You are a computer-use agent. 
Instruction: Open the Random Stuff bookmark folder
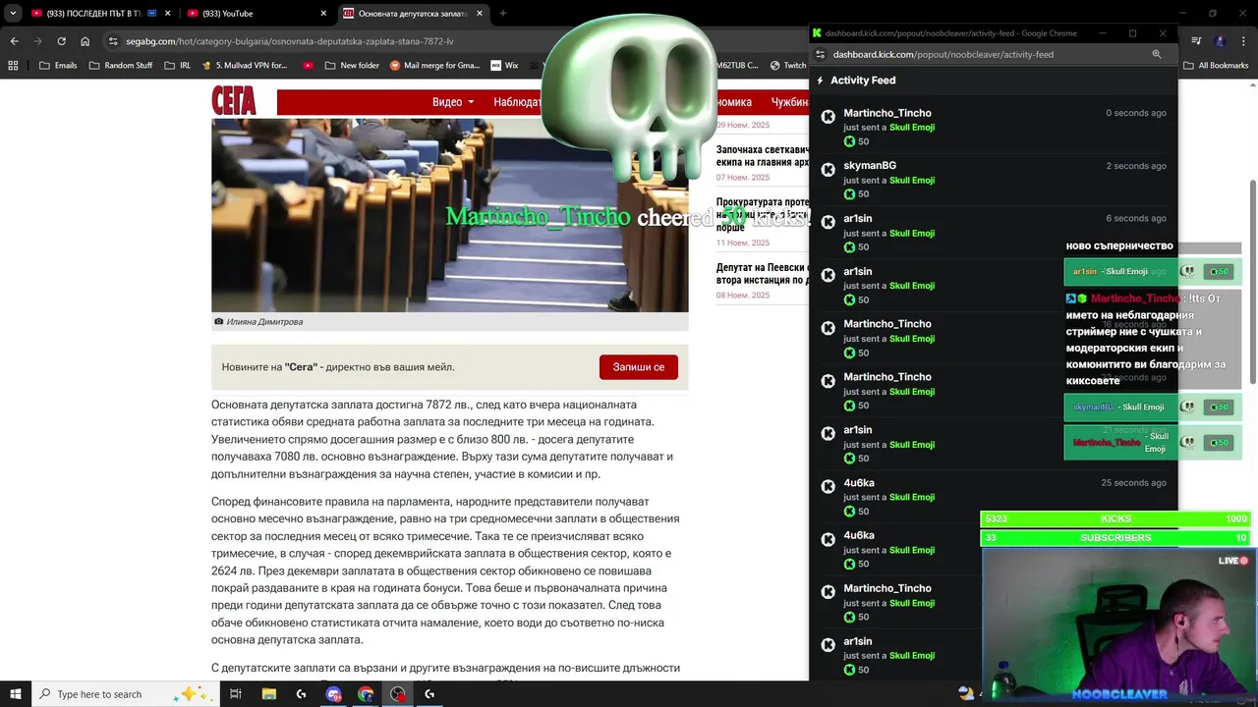click(x=121, y=65)
